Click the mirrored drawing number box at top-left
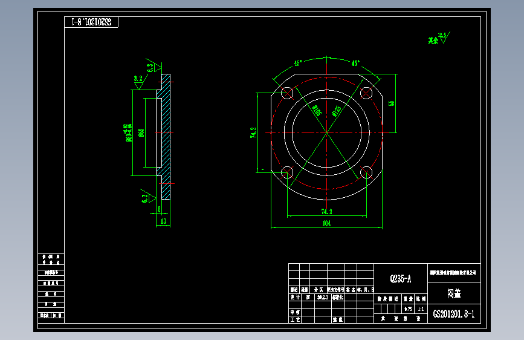Viewport: 524px width, 340px height. (91, 22)
